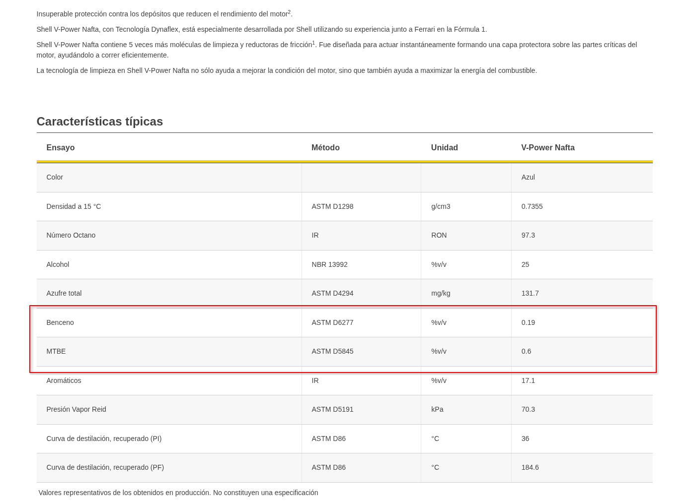Click the 'ASTM D5191' method cell
This screenshot has width=699, height=504.
tap(332, 409)
